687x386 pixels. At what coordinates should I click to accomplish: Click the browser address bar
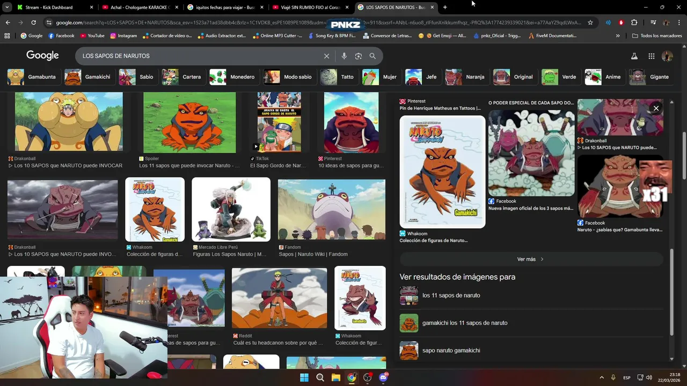[317, 23]
